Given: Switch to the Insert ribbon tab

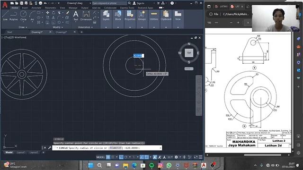Looking at the screenshot, I should click(x=25, y=8).
